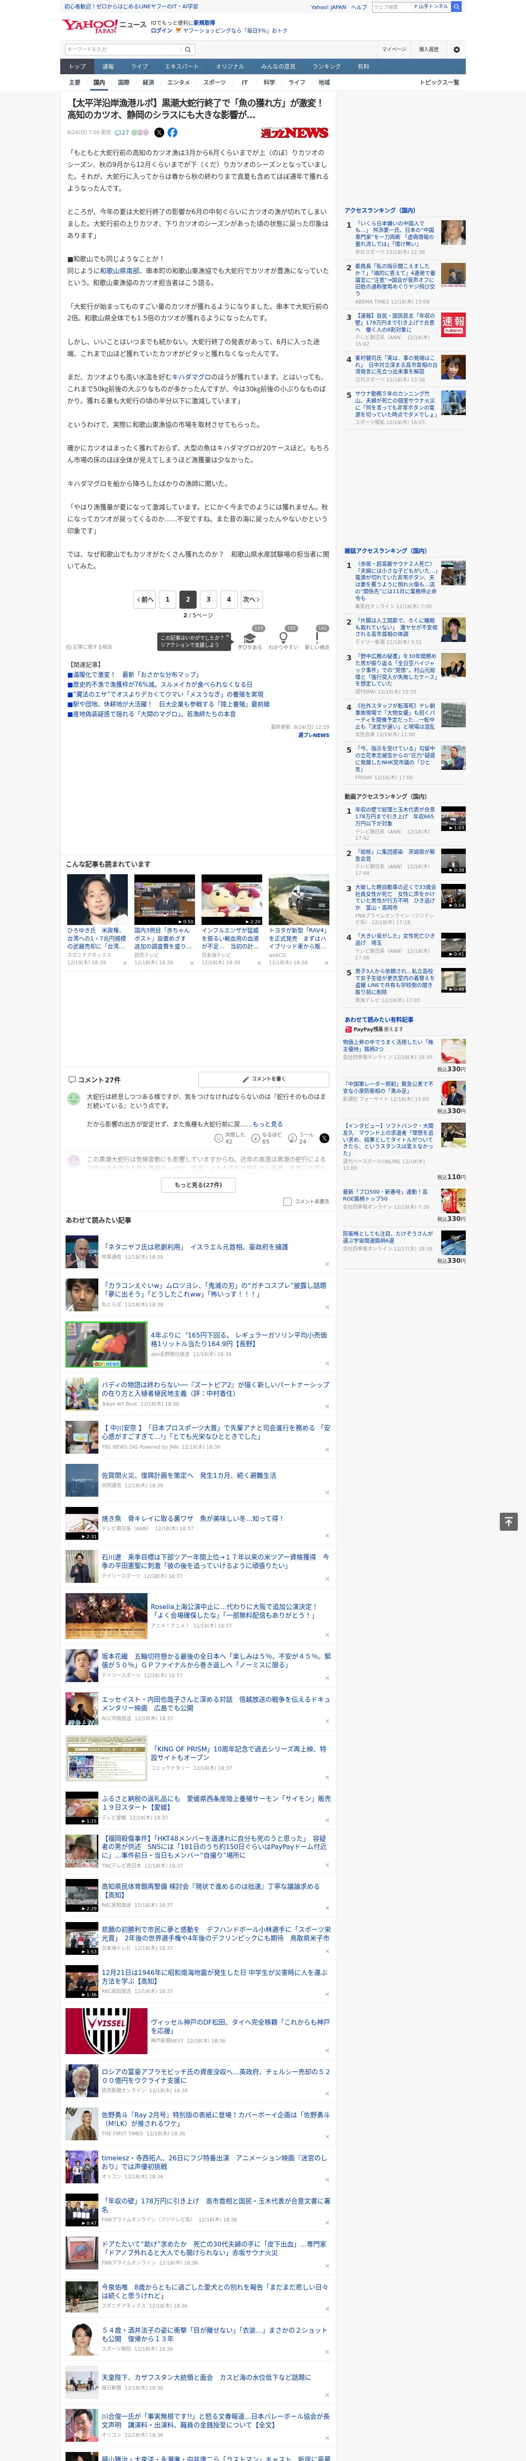The image size is (526, 2461).
Task: Click ログイン link in header
Action: 161,31
